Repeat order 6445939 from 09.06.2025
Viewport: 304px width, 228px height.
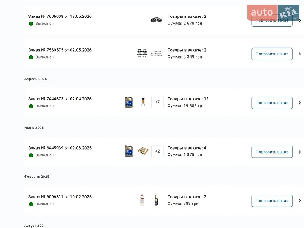pos(272,152)
